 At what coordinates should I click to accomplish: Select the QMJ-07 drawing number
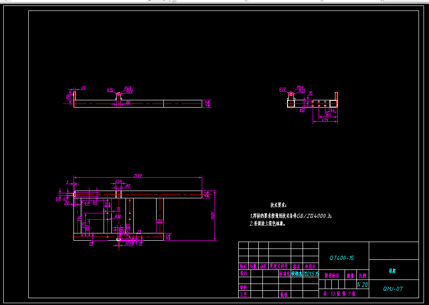tap(392, 289)
